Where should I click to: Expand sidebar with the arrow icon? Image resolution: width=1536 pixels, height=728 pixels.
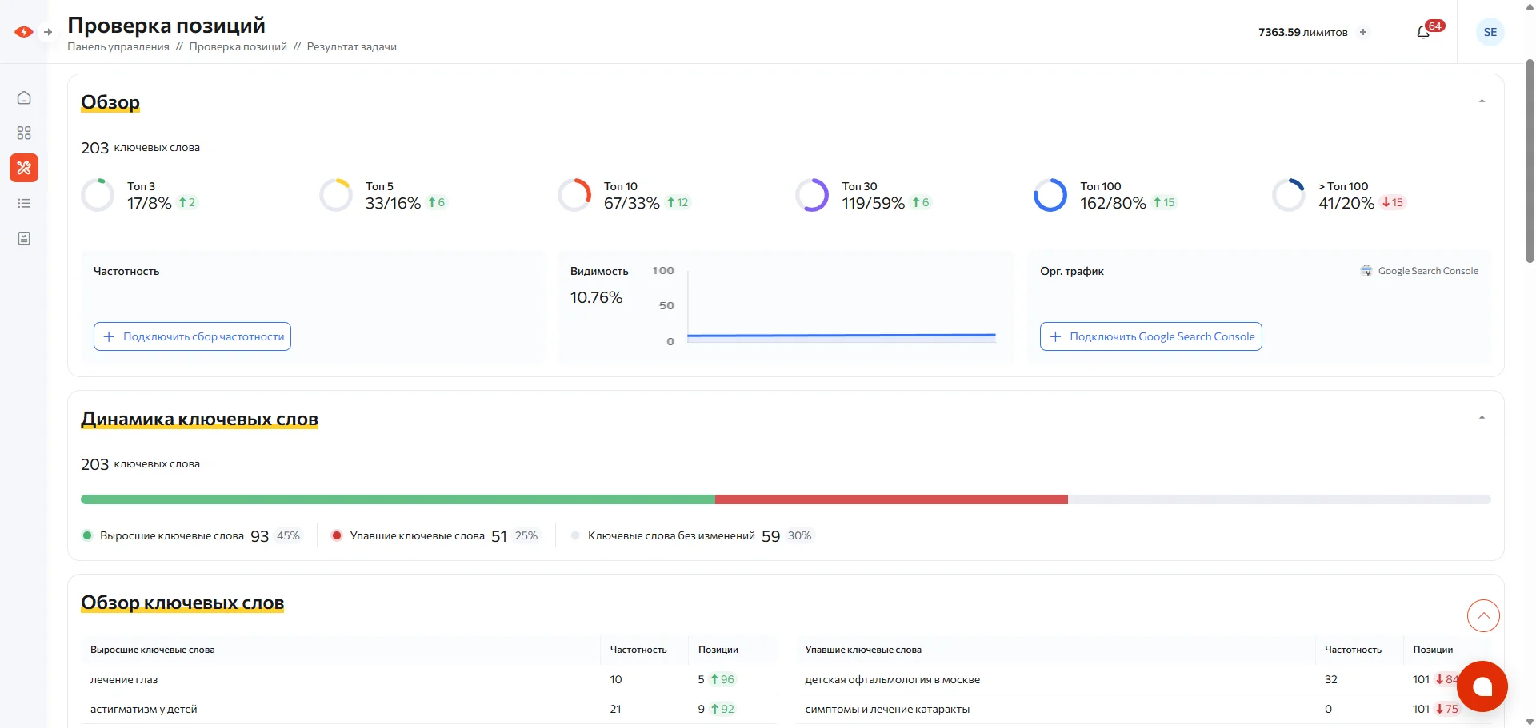tap(48, 32)
